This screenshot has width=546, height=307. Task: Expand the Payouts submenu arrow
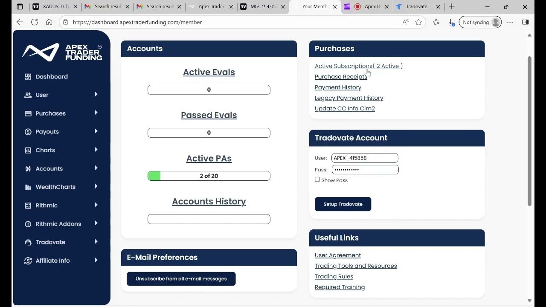96,131
